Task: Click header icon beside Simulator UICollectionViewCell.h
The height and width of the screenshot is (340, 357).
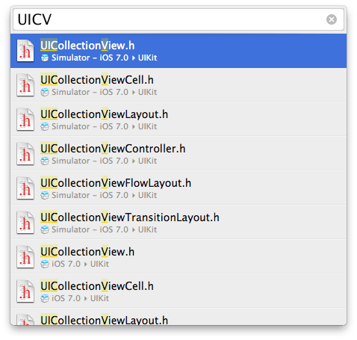Action: tap(25, 85)
